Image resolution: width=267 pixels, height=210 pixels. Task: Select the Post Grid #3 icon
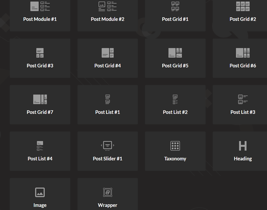click(40, 53)
